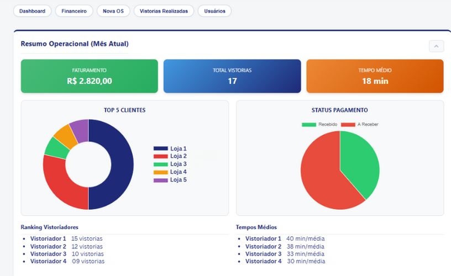The image size is (451, 276).
Task: Select Vistoriador 4 at 30 min/média
Action: [x=285, y=261]
